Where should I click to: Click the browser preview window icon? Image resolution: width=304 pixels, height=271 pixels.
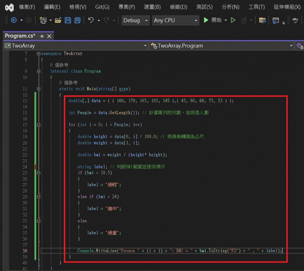click(x=275, y=20)
